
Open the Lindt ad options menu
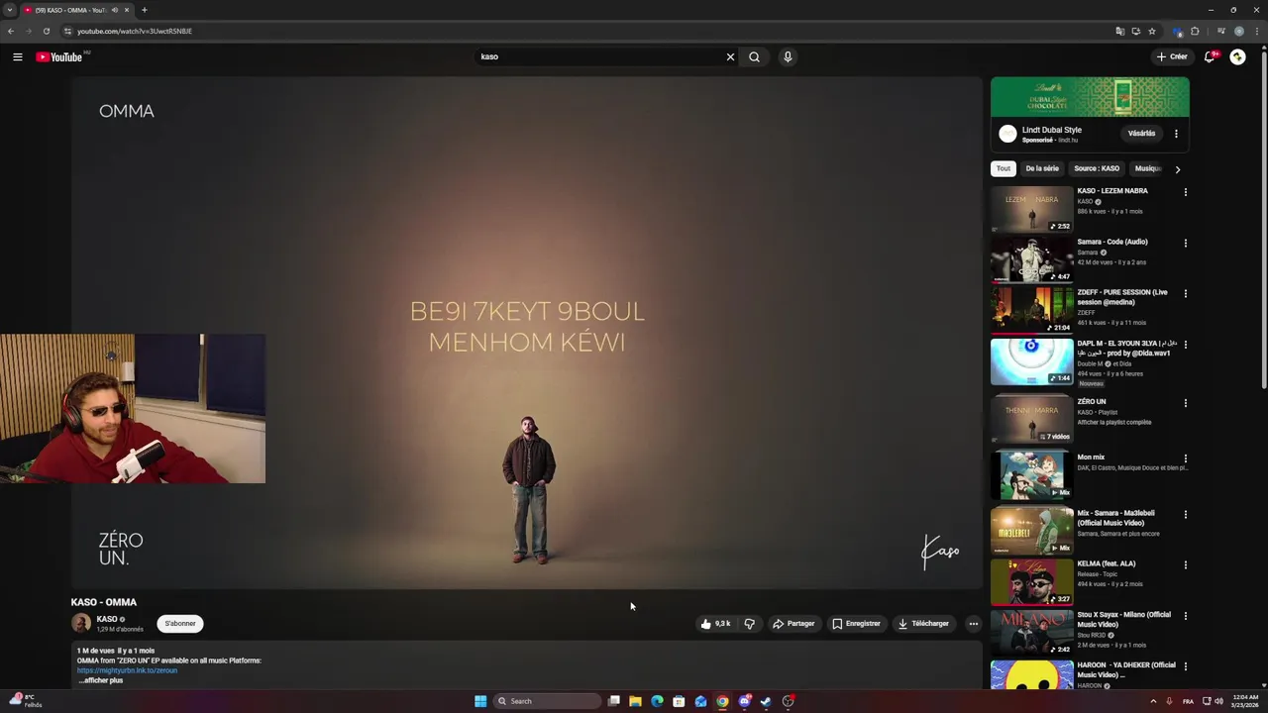coord(1176,134)
